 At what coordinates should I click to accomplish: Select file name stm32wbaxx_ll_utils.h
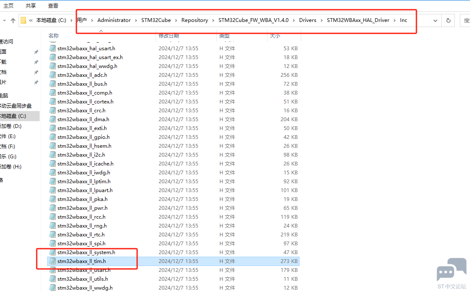[83, 279]
